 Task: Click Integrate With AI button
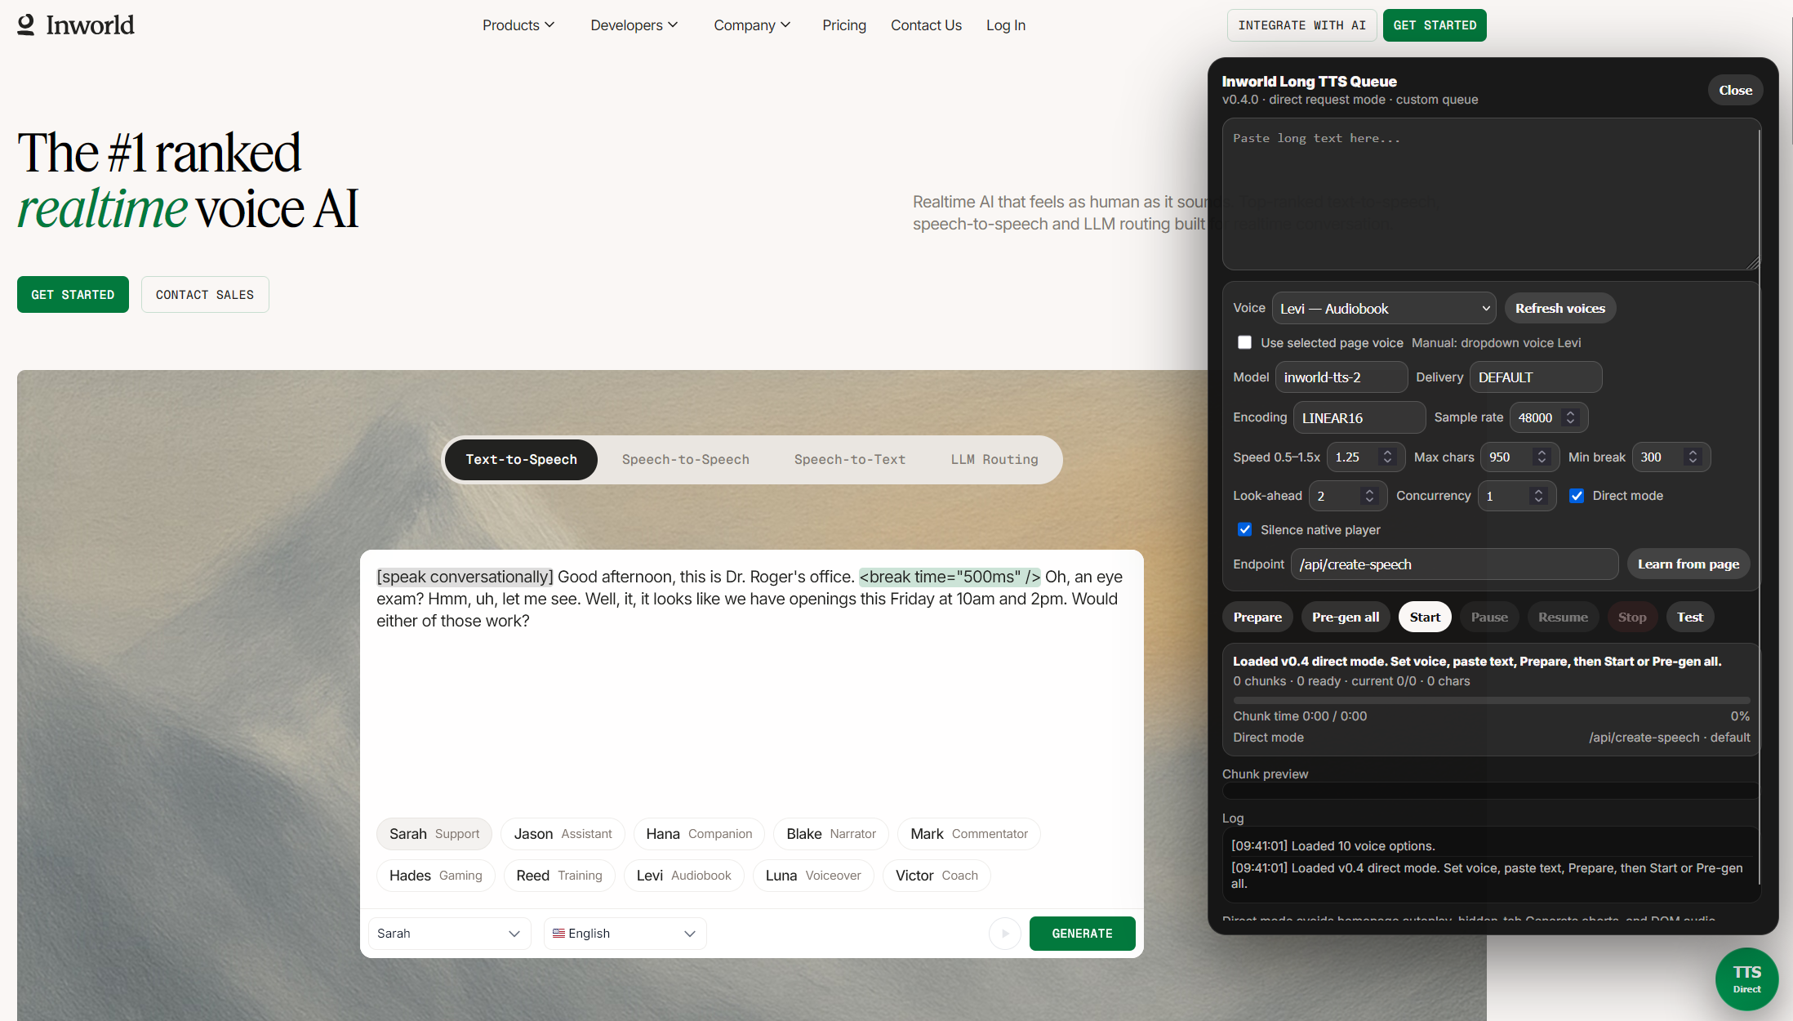point(1301,25)
